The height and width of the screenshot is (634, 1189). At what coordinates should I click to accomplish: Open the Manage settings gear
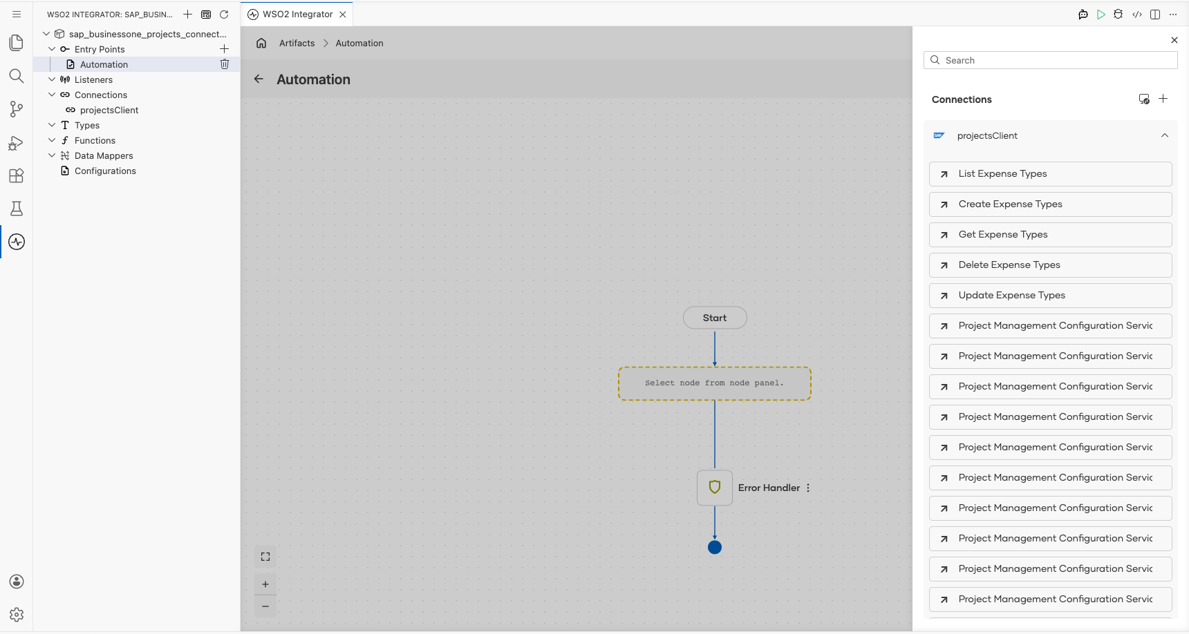click(x=17, y=615)
